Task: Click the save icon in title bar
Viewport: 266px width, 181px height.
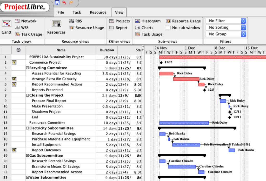Action: 57,2
